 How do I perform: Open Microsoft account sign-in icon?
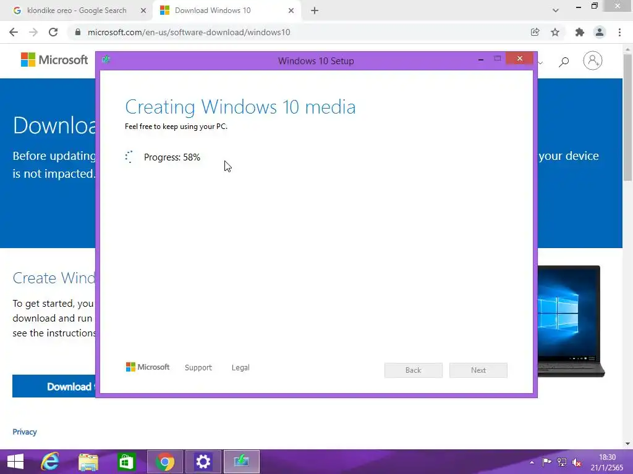[592, 60]
